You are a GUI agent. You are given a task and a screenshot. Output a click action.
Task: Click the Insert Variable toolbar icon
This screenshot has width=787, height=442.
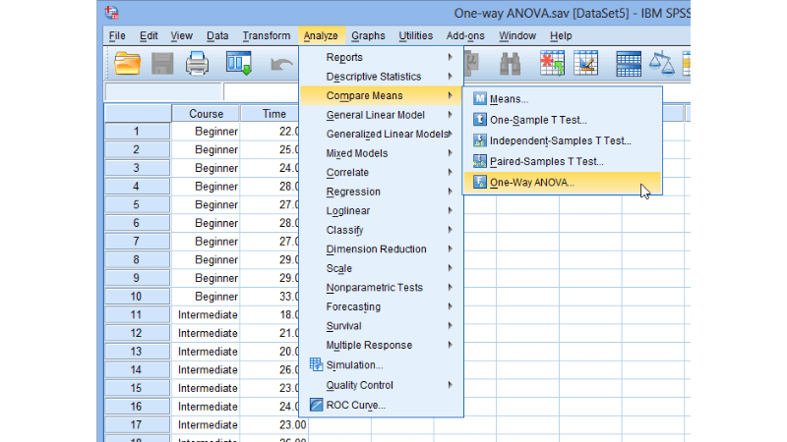coord(585,63)
